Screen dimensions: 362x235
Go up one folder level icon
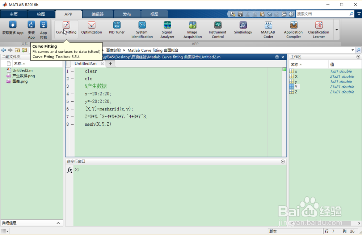click(x=17, y=50)
